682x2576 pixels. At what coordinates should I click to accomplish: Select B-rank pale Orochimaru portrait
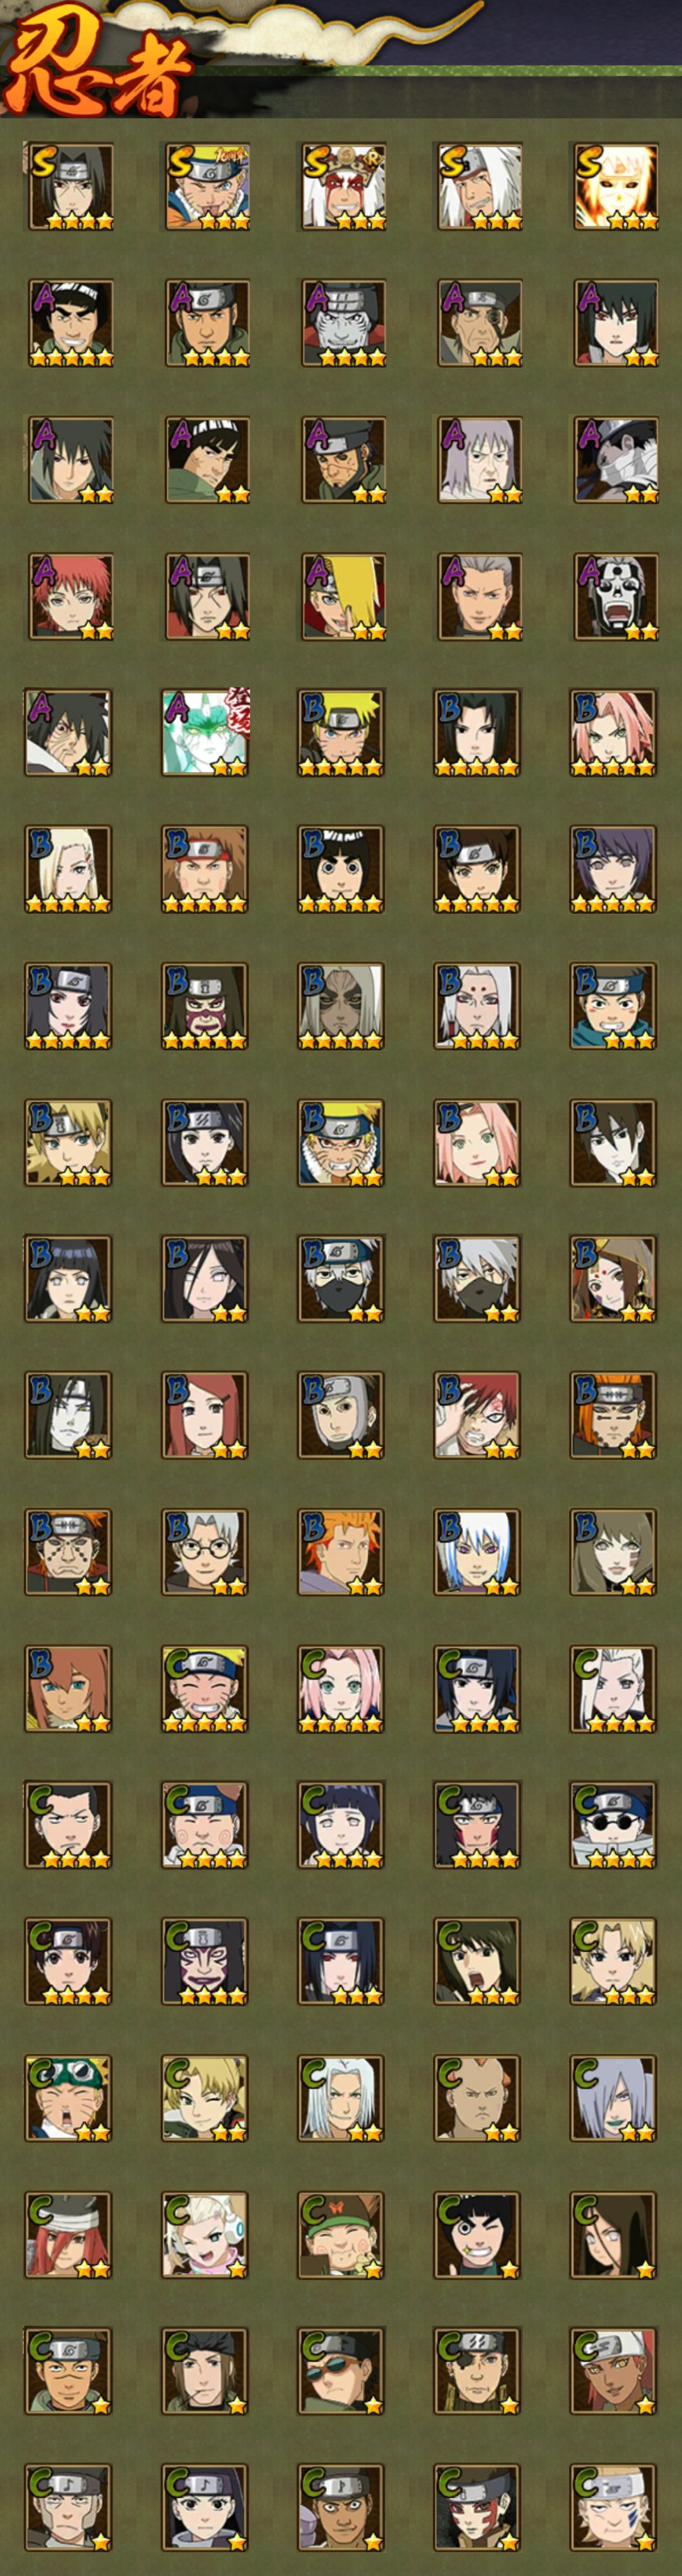point(69,1415)
